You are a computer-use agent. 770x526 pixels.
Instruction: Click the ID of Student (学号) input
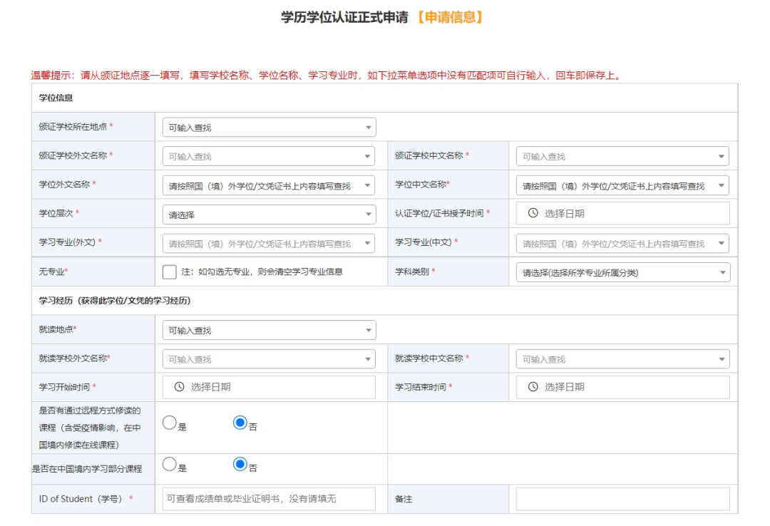[269, 499]
